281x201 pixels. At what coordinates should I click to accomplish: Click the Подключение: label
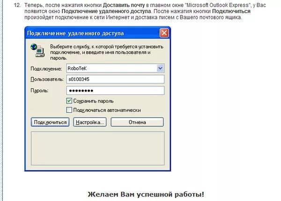(46, 69)
